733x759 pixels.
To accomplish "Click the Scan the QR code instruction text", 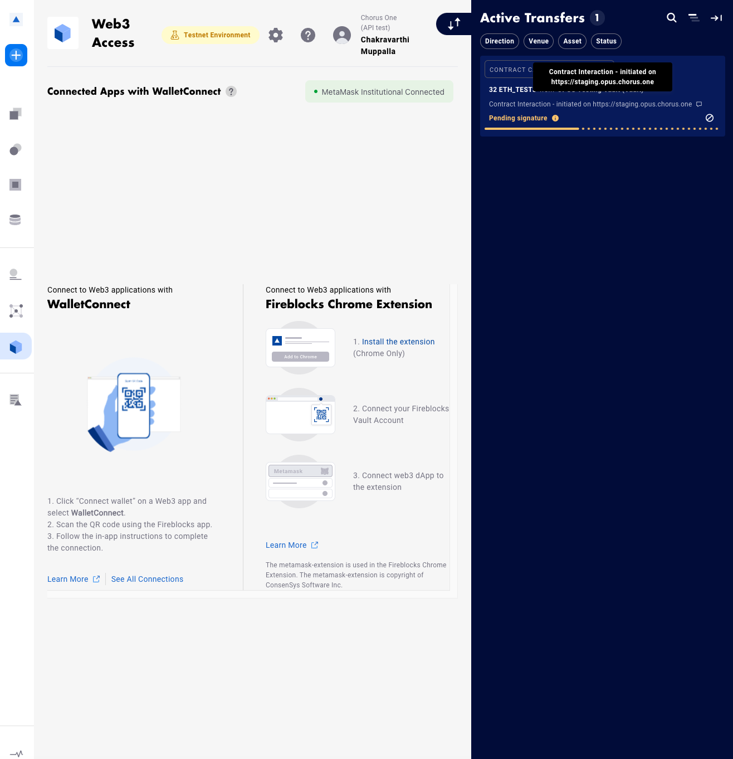I will click(x=130, y=524).
